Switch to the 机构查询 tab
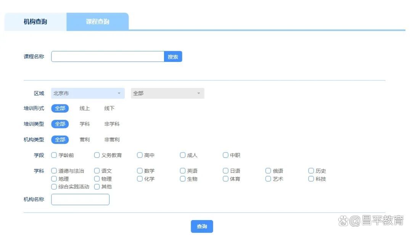412x235 pixels. coord(35,22)
